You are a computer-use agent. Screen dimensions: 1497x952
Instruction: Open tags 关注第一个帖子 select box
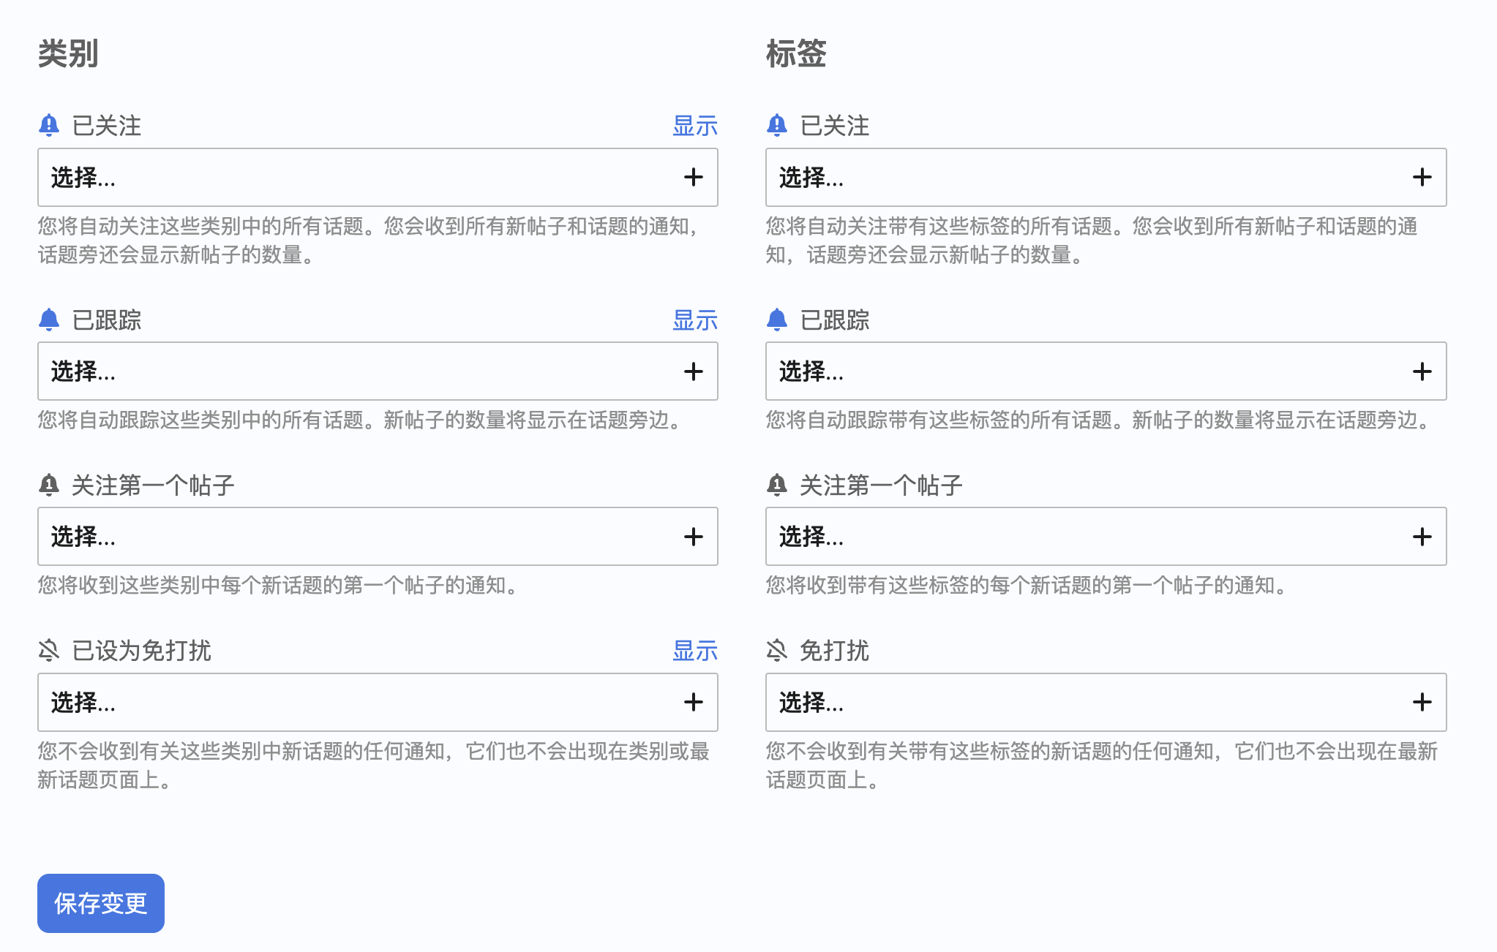(x=1106, y=537)
